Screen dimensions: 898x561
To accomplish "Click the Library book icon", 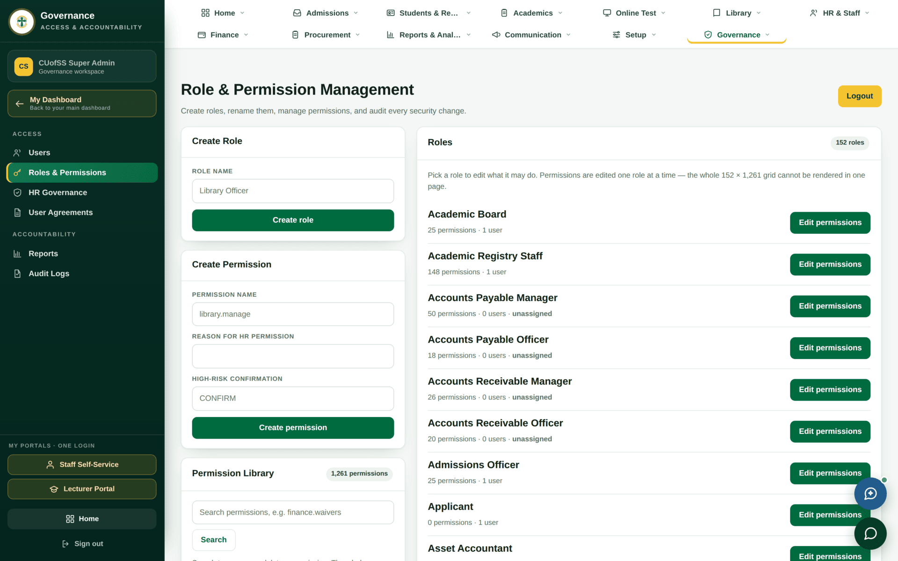I will [717, 13].
